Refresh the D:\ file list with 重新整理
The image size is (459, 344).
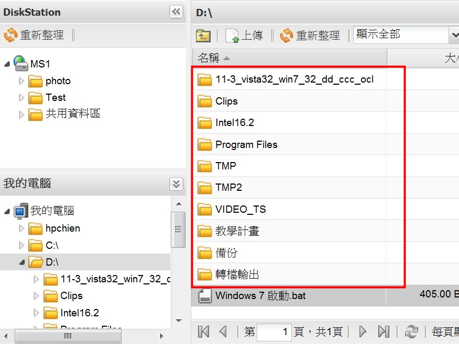tap(310, 36)
